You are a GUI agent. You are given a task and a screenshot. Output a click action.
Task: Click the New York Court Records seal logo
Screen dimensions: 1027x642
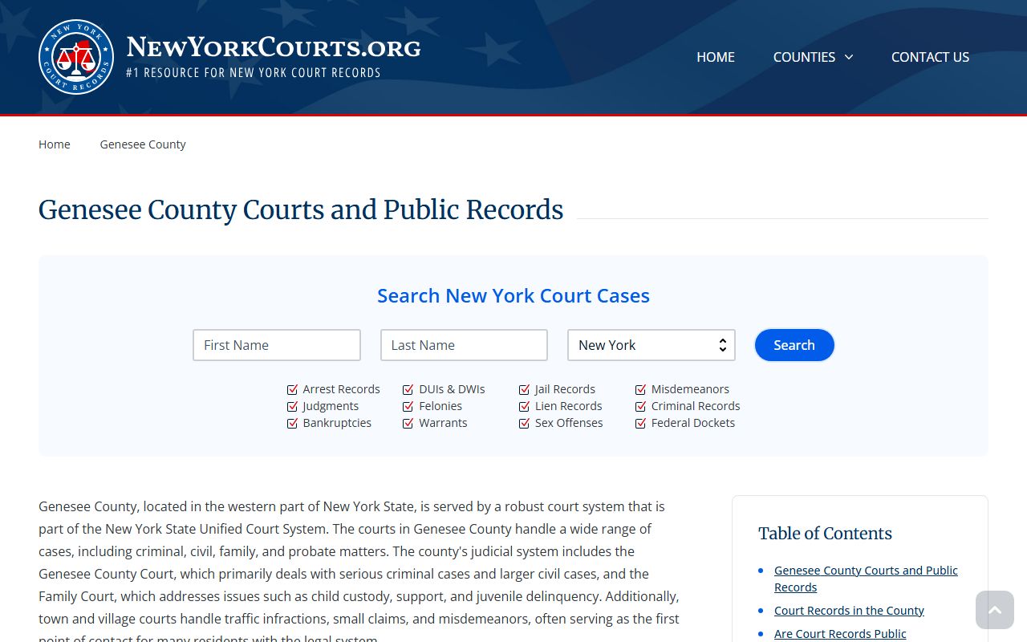tap(76, 57)
